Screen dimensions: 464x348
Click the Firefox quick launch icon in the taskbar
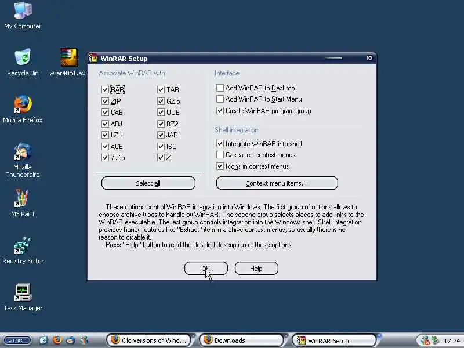57,340
